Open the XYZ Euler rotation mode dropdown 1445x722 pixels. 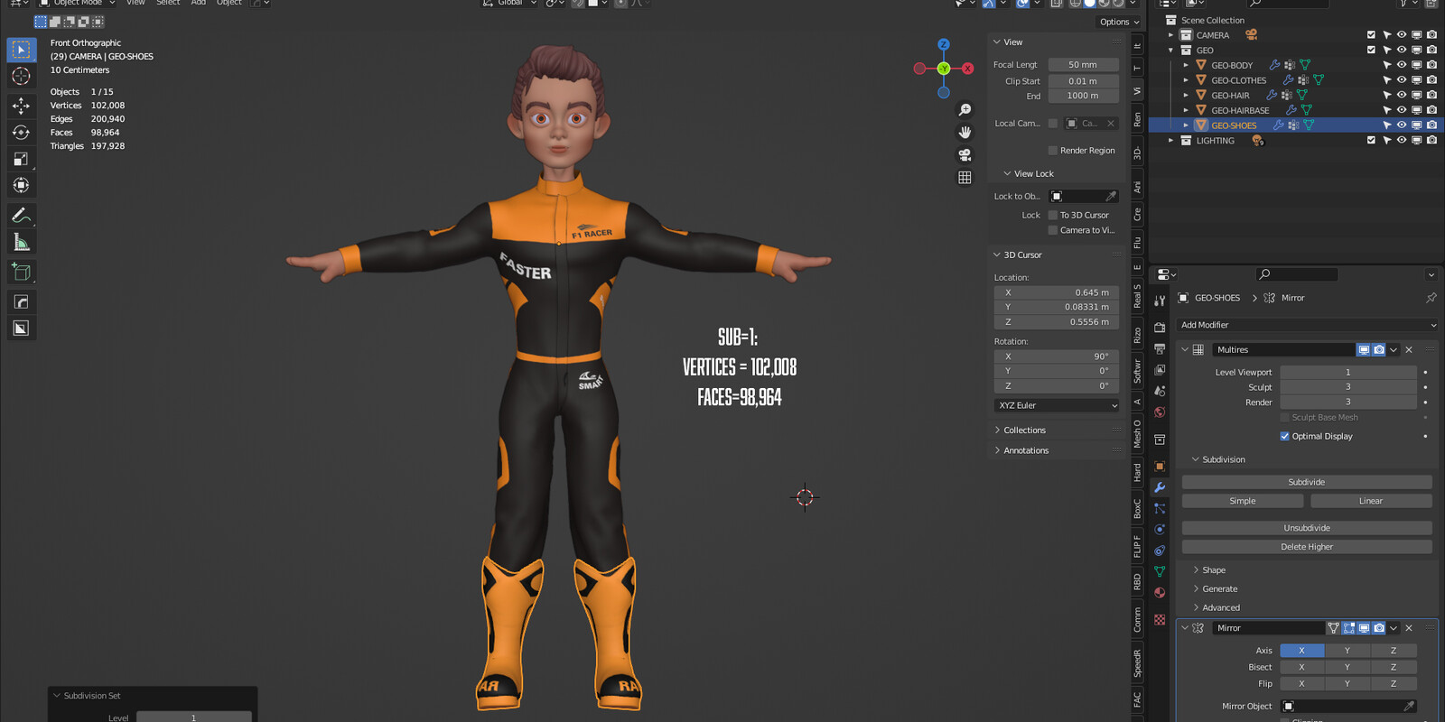click(1057, 406)
